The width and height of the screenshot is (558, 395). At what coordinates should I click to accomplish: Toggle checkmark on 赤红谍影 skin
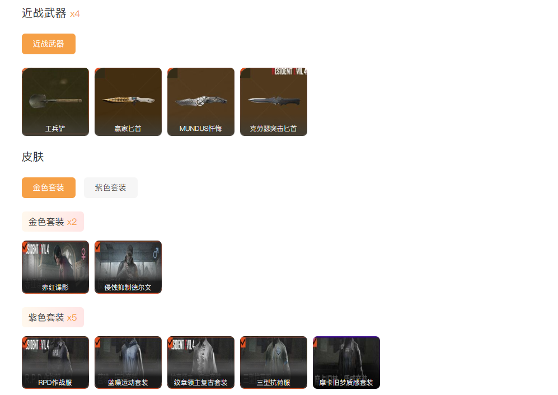[x=26, y=247]
